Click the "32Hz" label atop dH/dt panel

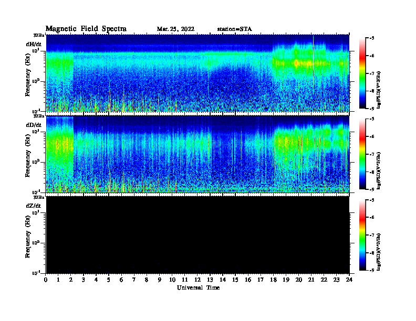point(38,35)
